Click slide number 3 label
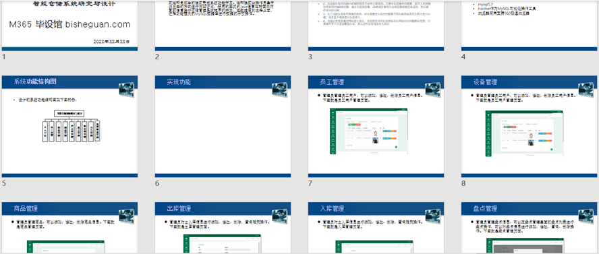Viewport: 599px width, 254px height. tap(310, 57)
